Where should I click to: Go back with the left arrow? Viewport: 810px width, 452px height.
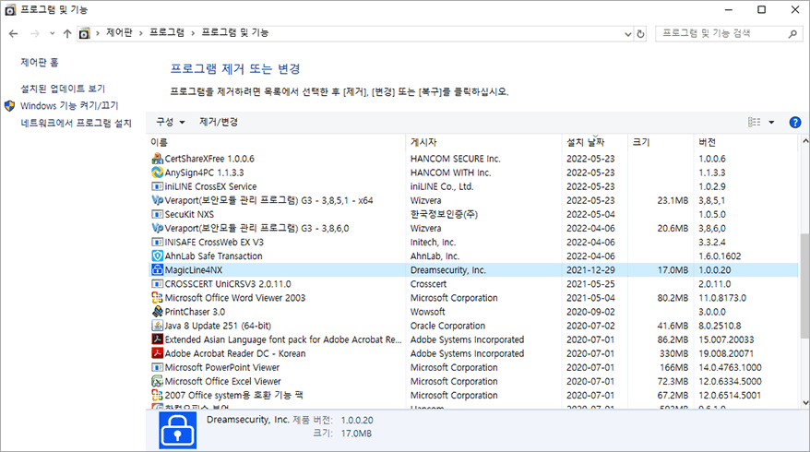(x=14, y=34)
